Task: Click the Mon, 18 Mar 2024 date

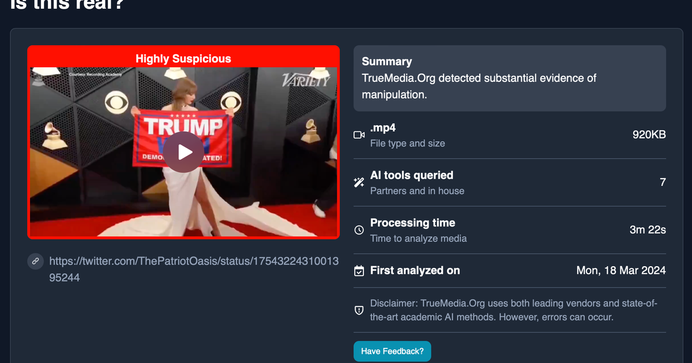Action: point(621,270)
